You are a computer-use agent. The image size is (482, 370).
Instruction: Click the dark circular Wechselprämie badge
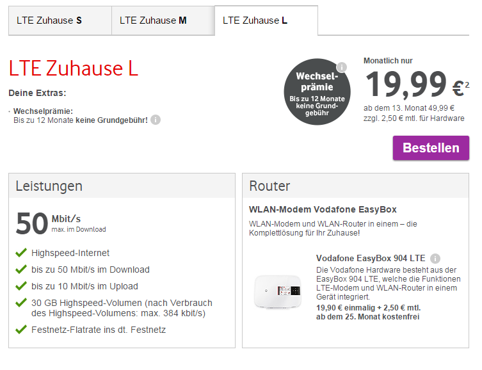[317, 92]
